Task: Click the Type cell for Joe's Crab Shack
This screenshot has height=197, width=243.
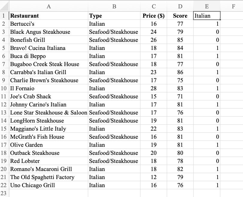Action: pyautogui.click(x=114, y=96)
